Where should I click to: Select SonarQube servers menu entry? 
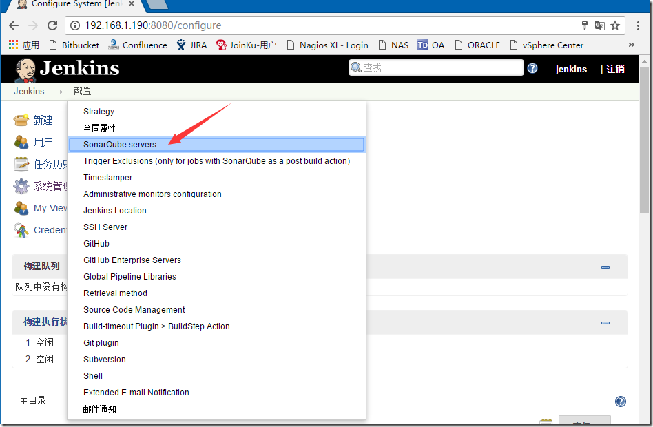click(216, 145)
